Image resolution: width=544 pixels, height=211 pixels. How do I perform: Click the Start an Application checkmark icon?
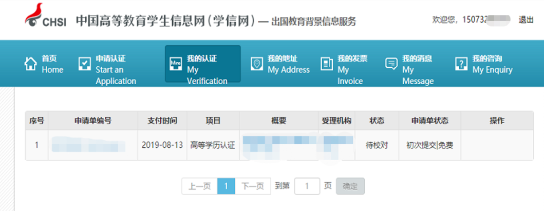pos(84,64)
